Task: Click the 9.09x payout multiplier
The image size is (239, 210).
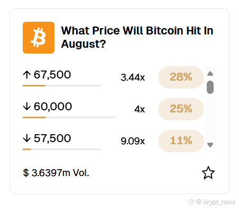Action: (133, 141)
